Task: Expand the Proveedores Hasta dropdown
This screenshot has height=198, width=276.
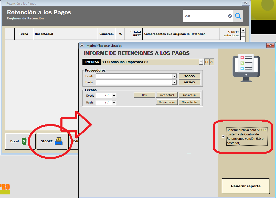Action: tap(174, 82)
